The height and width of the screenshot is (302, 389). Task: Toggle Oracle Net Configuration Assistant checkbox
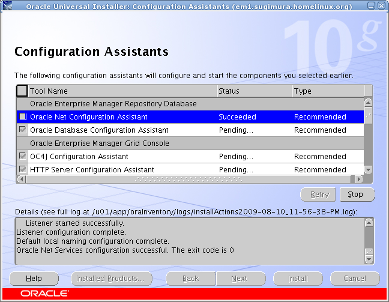(x=23, y=116)
